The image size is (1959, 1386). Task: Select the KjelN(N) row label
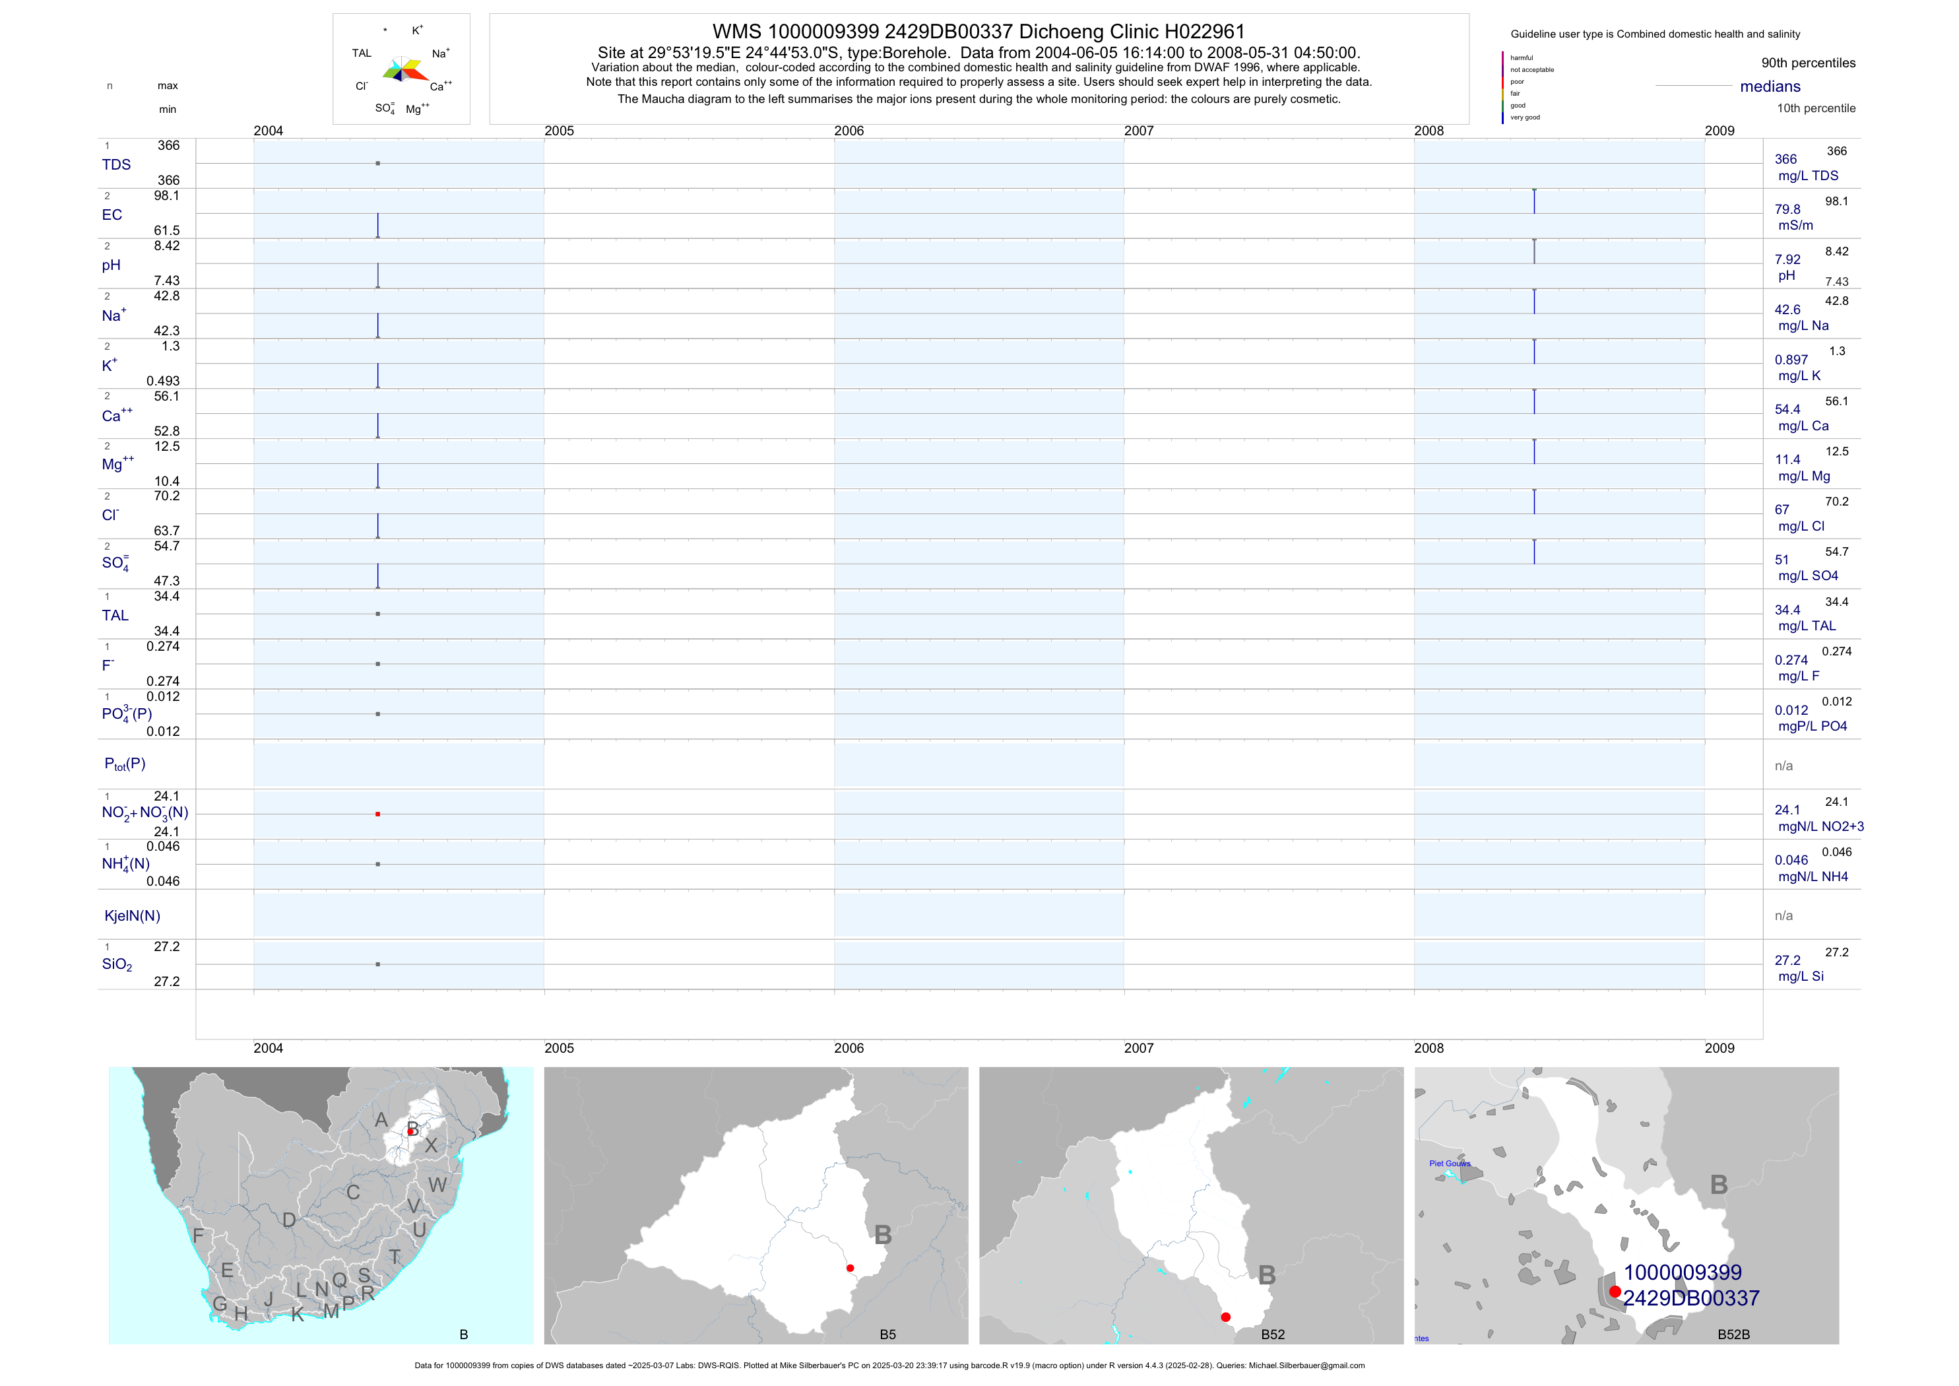tap(132, 916)
